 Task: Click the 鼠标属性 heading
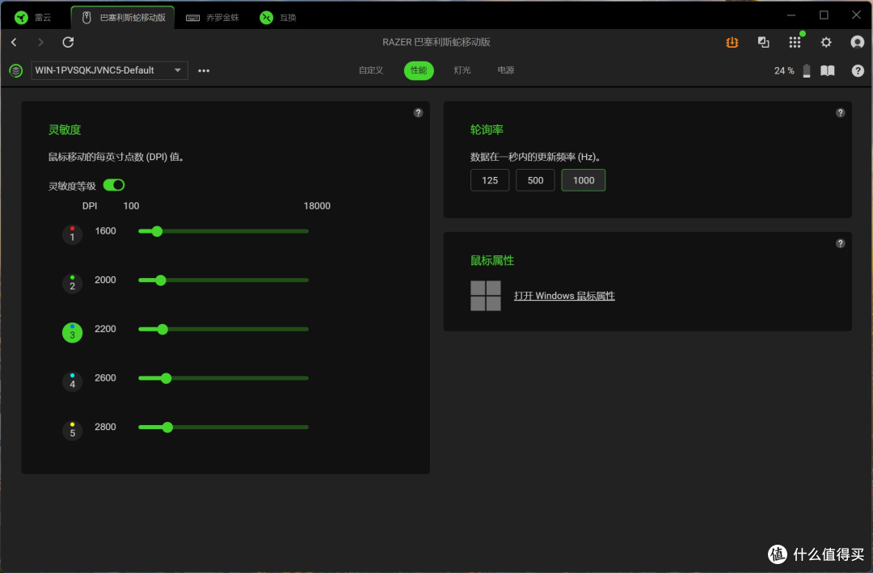(492, 260)
